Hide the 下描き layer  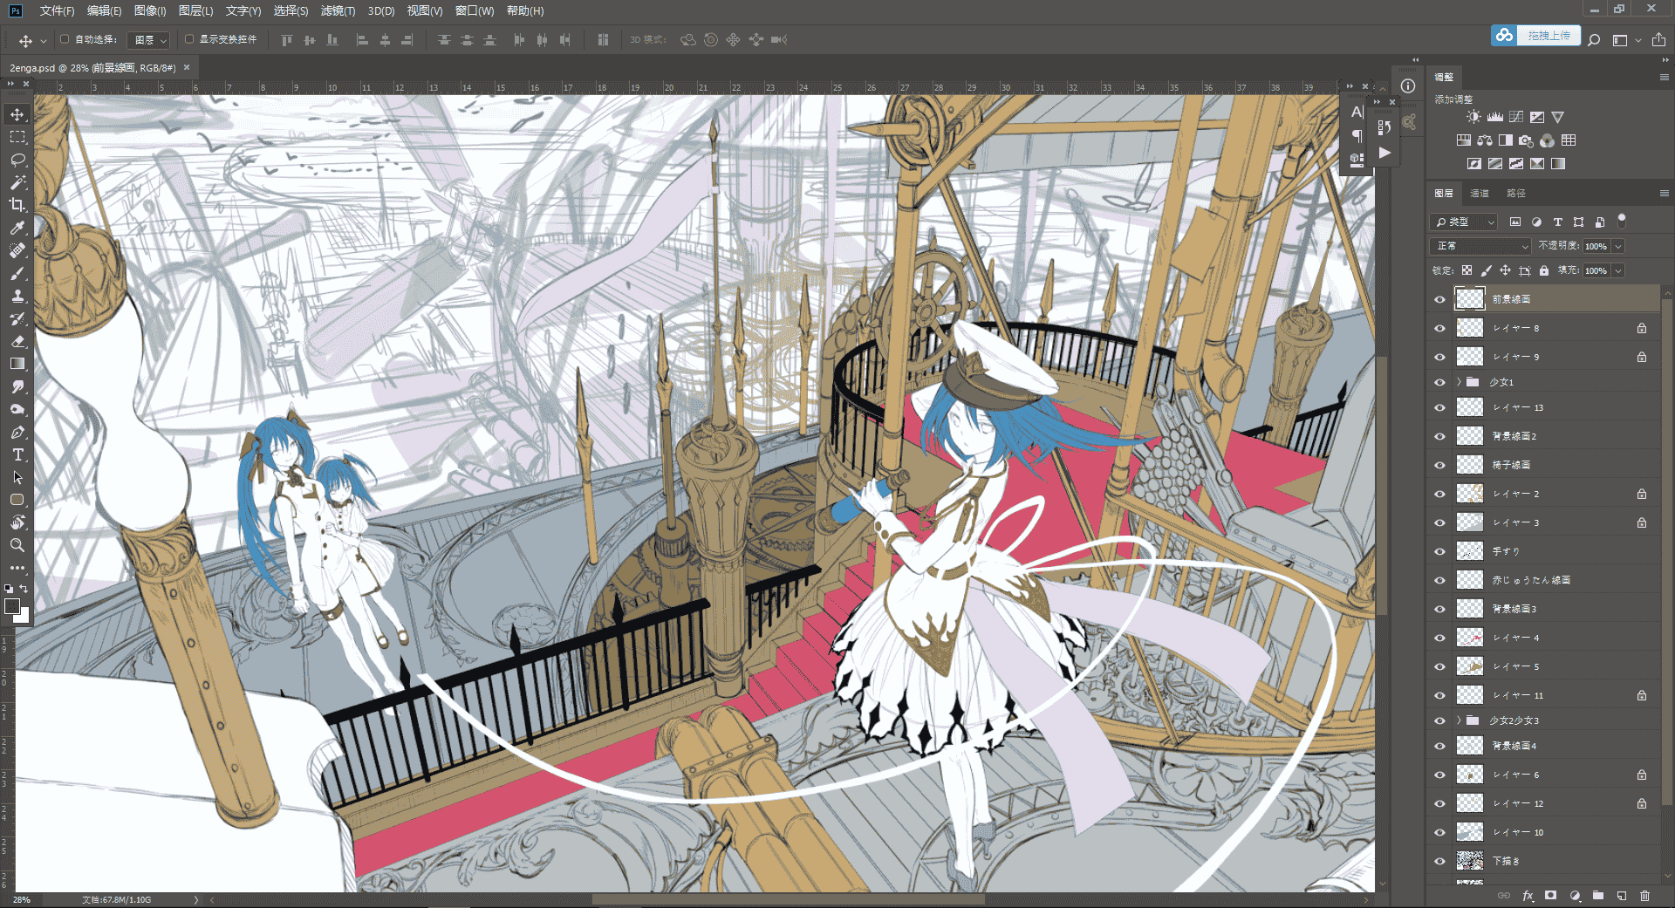tap(1439, 861)
